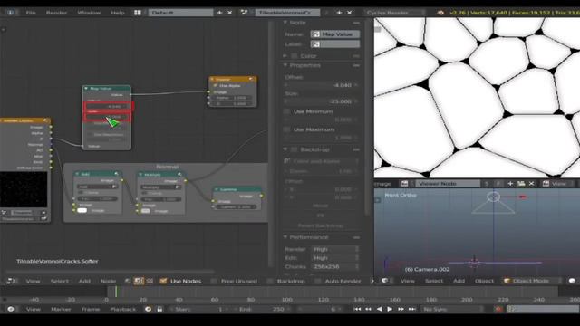Collapse the Properties panel
This screenshot has width=580, height=326.
pyautogui.click(x=285, y=65)
